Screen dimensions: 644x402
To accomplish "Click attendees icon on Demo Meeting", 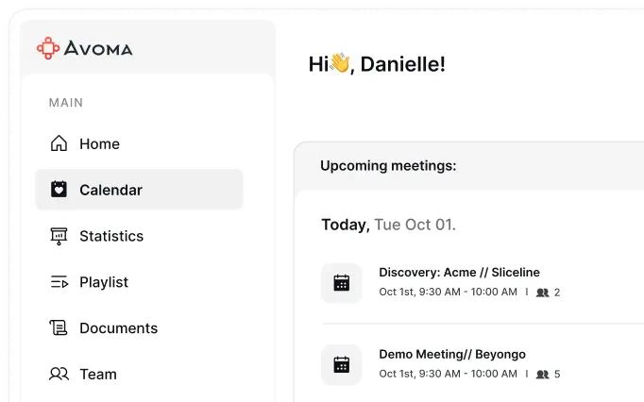I will click(x=542, y=375).
